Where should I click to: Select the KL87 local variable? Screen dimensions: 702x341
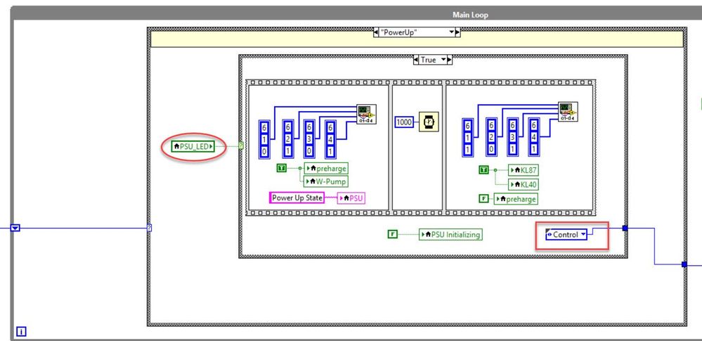pyautogui.click(x=523, y=170)
